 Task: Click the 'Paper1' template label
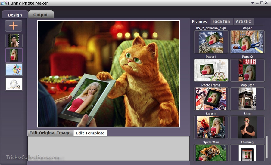[x=211, y=57]
